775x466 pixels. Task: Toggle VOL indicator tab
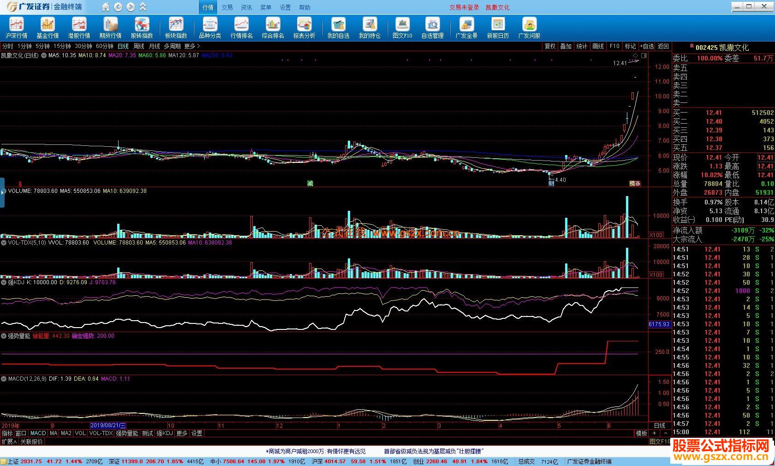[x=80, y=433]
